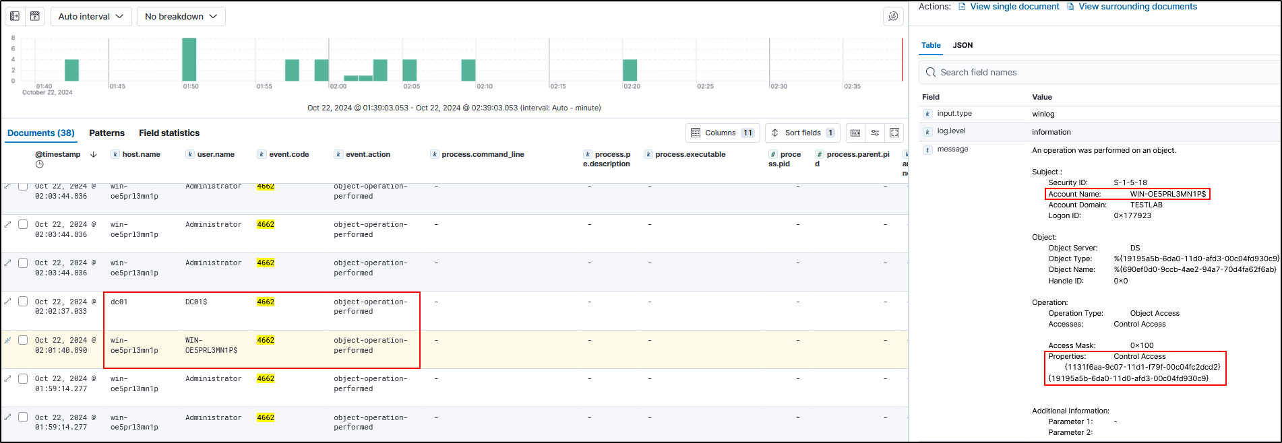Select checkbox for the dc01 row
This screenshot has height=443, width=1282.
[x=23, y=302]
